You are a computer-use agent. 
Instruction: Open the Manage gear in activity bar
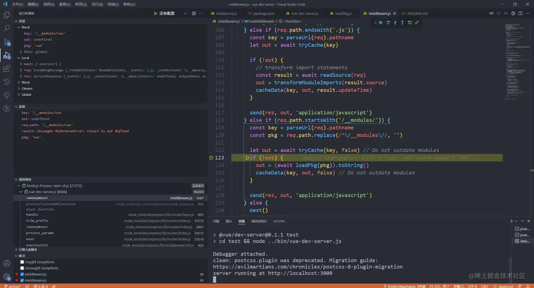click(6, 277)
